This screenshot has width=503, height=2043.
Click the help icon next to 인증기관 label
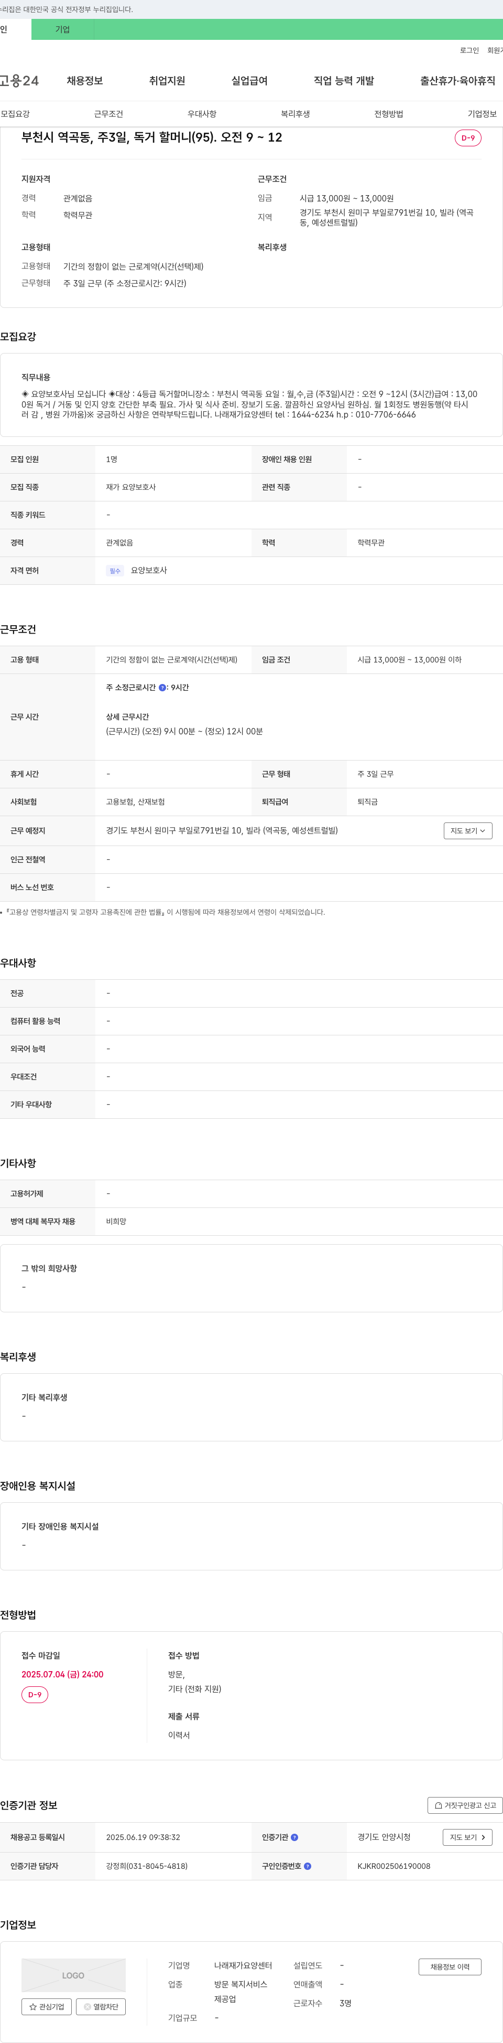click(x=294, y=1837)
